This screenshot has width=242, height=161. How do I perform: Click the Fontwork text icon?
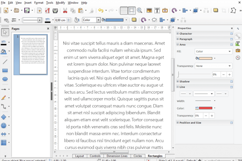(x=165, y=10)
